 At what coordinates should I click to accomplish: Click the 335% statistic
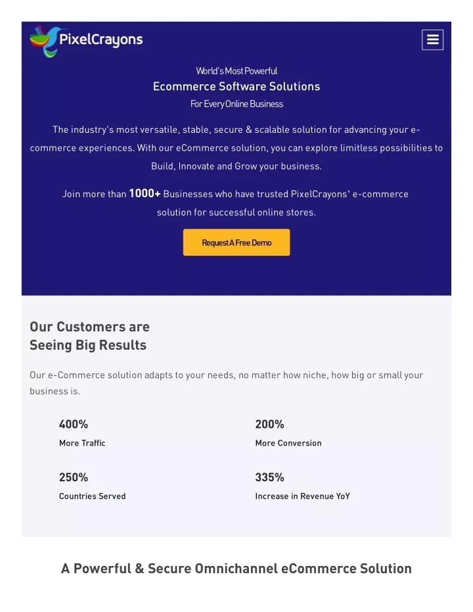[269, 477]
